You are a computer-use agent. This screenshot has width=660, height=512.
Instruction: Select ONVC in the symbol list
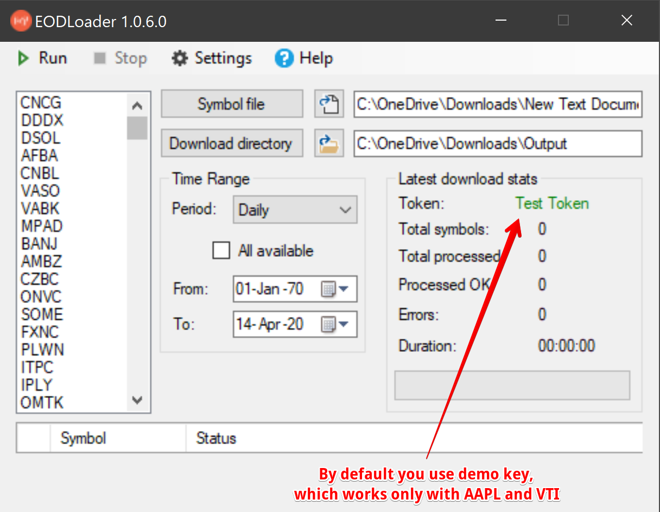pyautogui.click(x=41, y=296)
